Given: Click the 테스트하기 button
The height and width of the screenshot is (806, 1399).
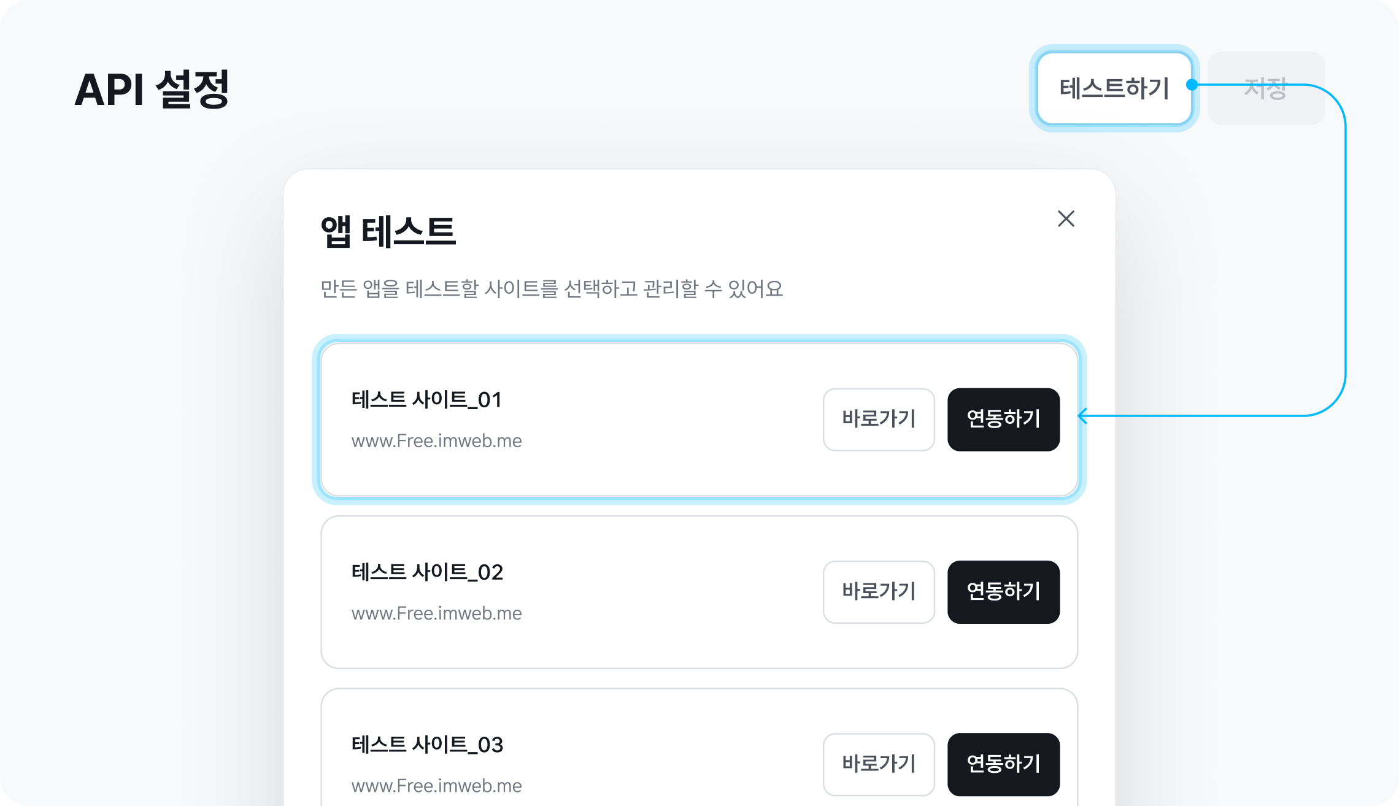Looking at the screenshot, I should pyautogui.click(x=1114, y=88).
